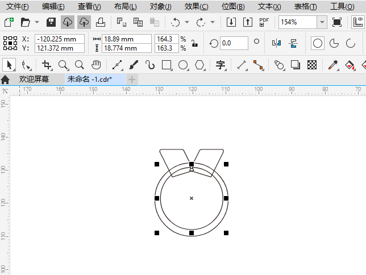Publish to PDF icon

pyautogui.click(x=264, y=22)
